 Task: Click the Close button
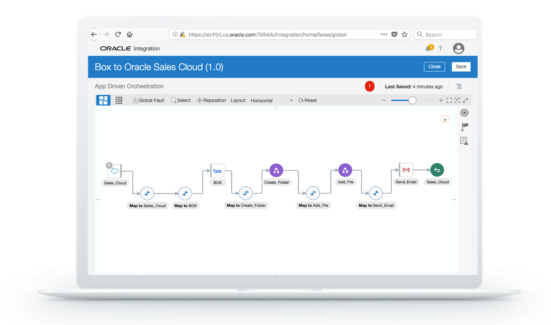(x=434, y=67)
